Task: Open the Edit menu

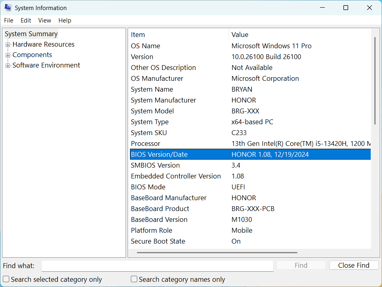Action: [25, 20]
